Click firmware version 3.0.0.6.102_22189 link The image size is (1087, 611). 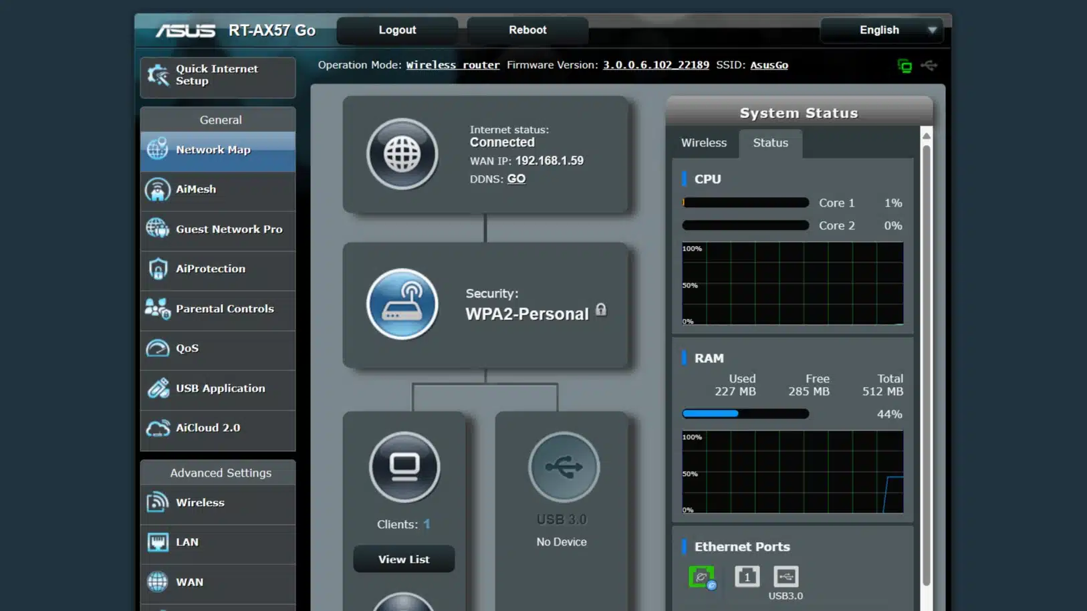click(x=656, y=65)
